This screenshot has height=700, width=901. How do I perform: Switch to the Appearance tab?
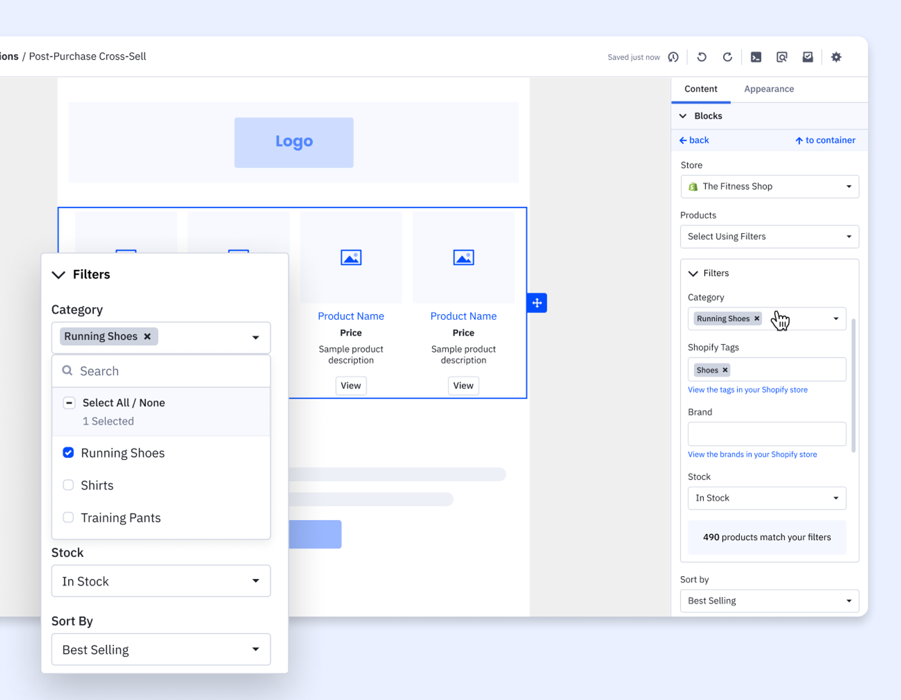click(x=769, y=89)
